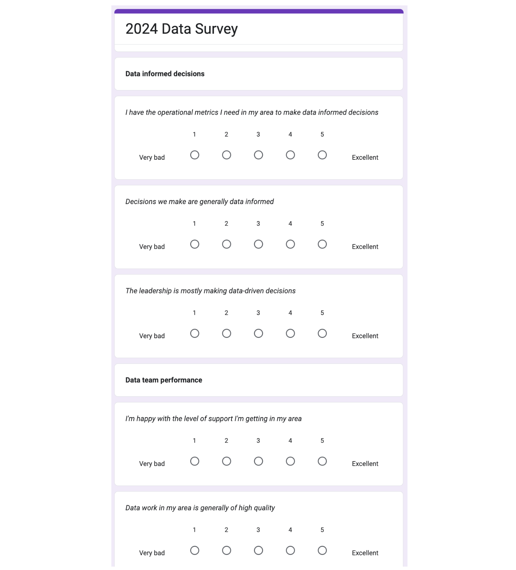The height and width of the screenshot is (570, 516).
Task: Select 2 for happy with level of support
Action: [226, 461]
